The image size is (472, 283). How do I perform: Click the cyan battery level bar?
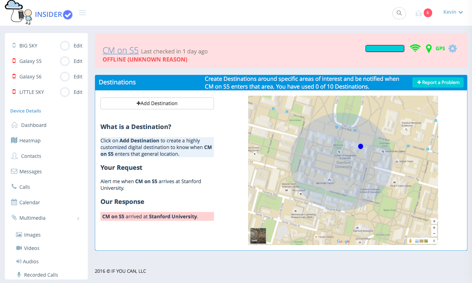pyautogui.click(x=385, y=49)
